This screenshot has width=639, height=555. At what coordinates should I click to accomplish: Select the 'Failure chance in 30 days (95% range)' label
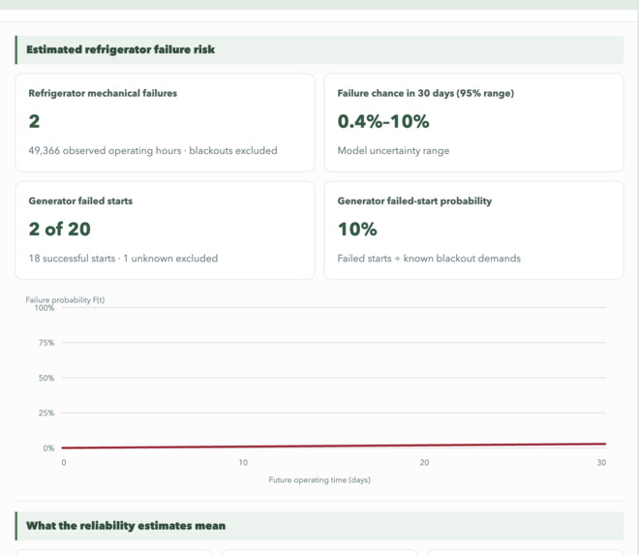[x=425, y=93]
